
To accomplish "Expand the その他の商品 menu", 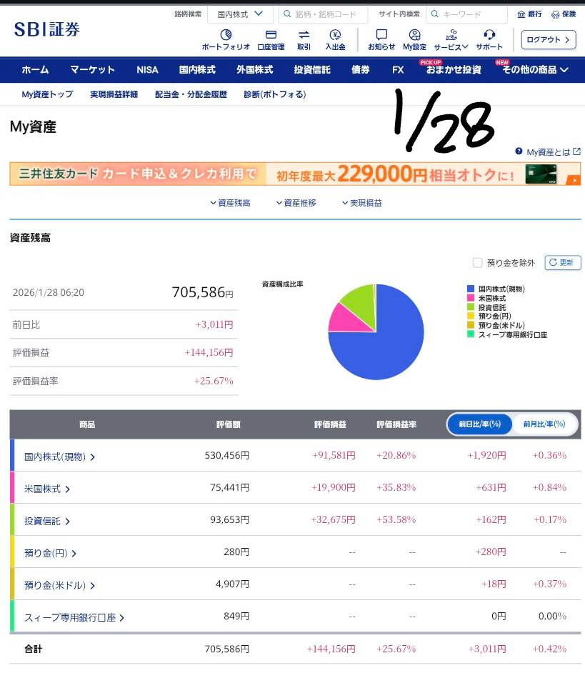I will click(535, 70).
